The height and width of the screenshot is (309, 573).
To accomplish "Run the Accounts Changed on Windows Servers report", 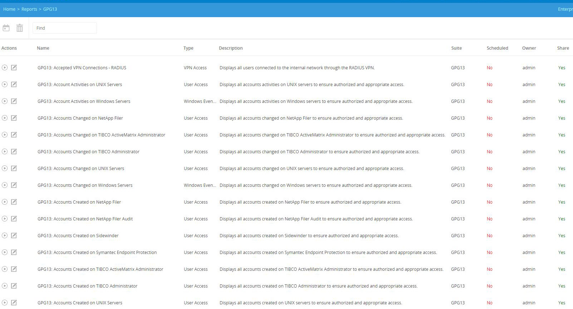I will coord(5,185).
